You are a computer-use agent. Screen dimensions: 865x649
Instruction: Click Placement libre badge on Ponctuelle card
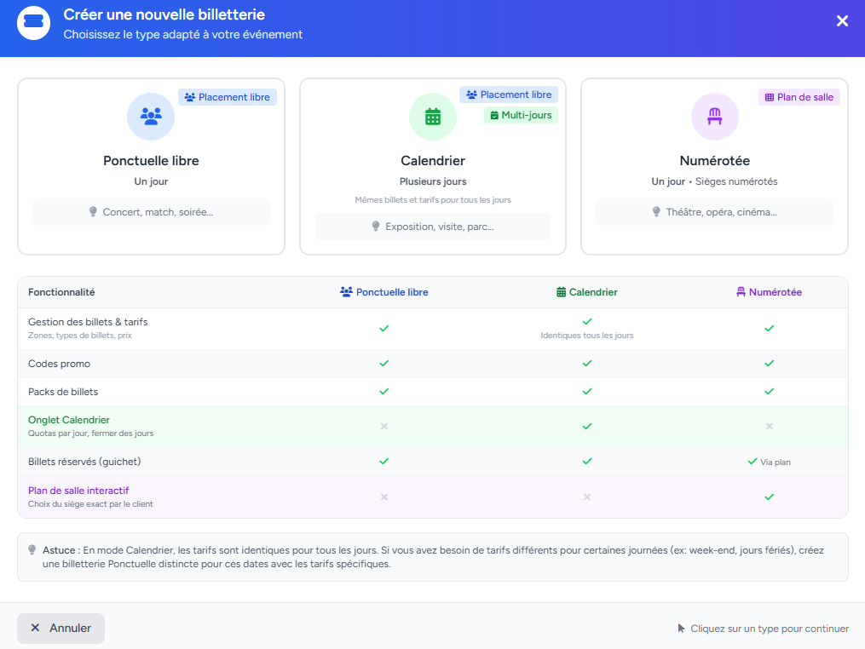pyautogui.click(x=227, y=97)
